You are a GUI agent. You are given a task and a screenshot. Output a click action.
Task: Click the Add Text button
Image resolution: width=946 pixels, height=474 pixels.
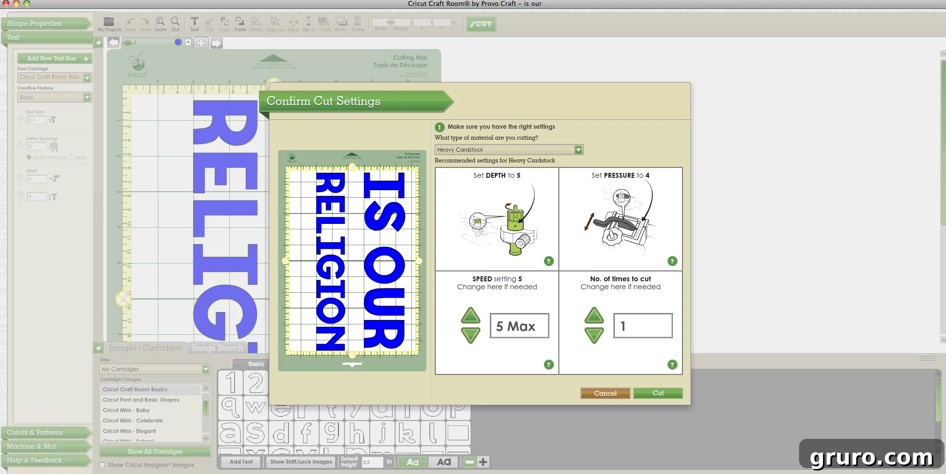click(241, 462)
